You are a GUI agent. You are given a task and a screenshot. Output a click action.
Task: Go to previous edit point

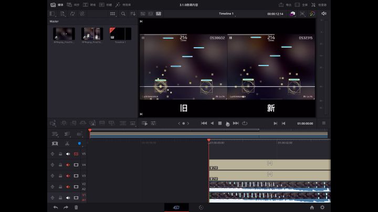click(283, 124)
